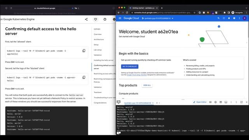
Task: Jump to Installing the hello server section
Action: (103, 60)
